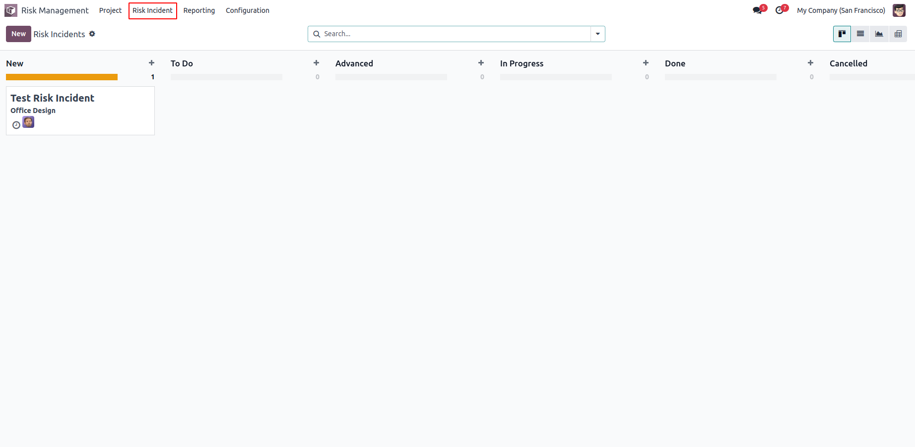This screenshot has width=915, height=447.
Task: Open the Test Risk Incident card
Action: pos(80,111)
